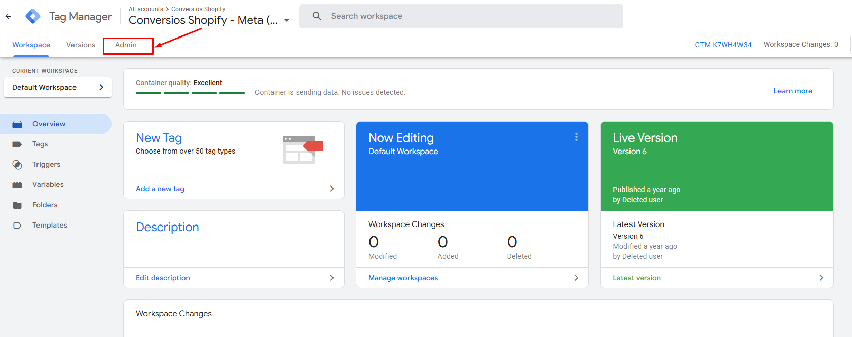Click the Modified count value

click(374, 242)
